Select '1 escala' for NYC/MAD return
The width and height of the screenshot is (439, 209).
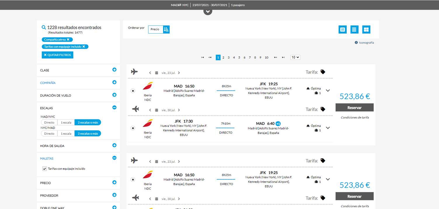[66, 134]
